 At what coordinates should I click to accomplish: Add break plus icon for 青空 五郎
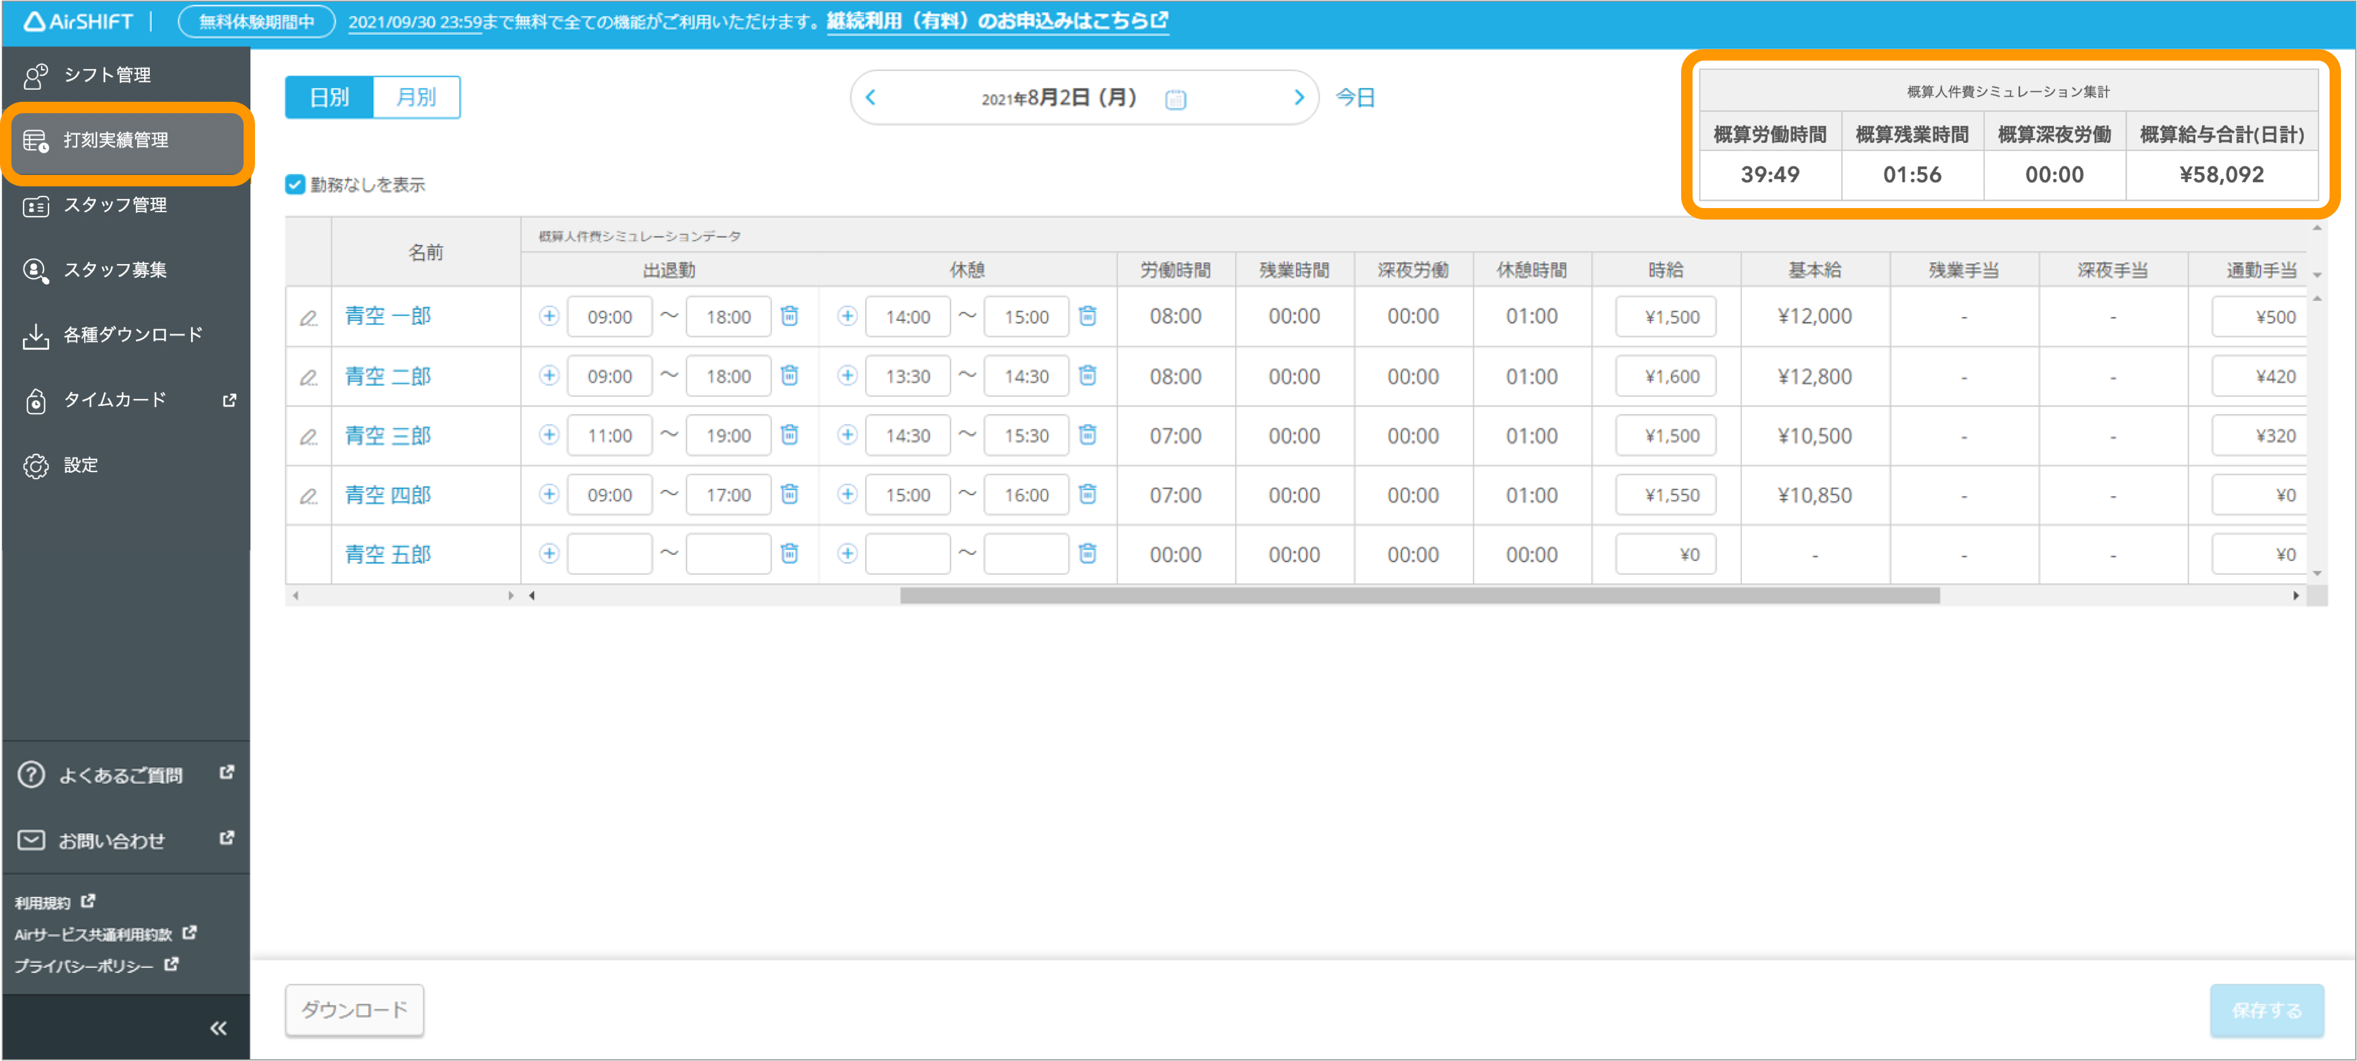(847, 555)
